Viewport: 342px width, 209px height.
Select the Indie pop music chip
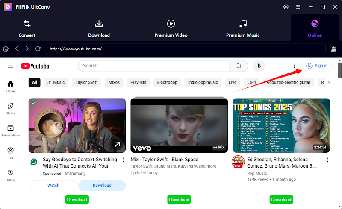tap(203, 82)
